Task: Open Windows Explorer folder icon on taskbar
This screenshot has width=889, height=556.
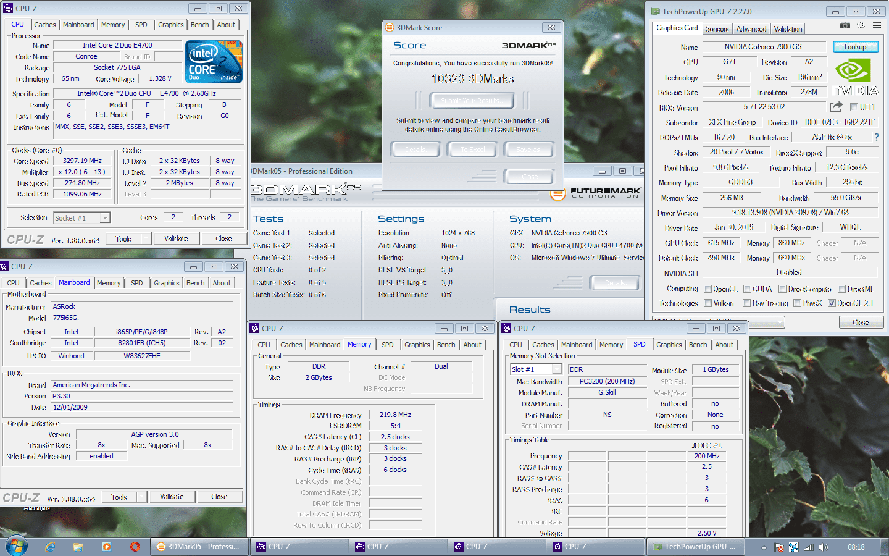Action: (78, 547)
